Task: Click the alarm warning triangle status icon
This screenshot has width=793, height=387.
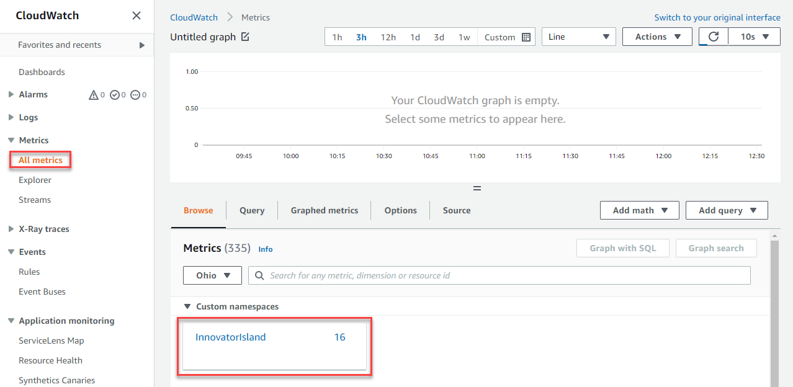Action: pyautogui.click(x=94, y=95)
